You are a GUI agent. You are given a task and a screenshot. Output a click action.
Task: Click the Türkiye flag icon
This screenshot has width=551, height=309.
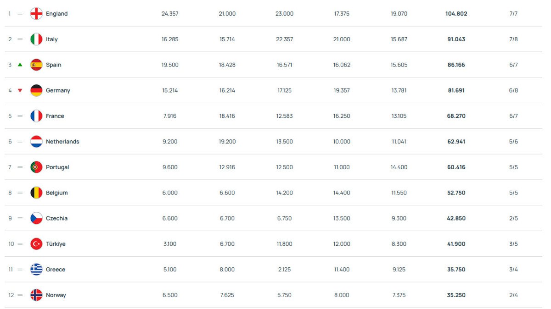[36, 244]
